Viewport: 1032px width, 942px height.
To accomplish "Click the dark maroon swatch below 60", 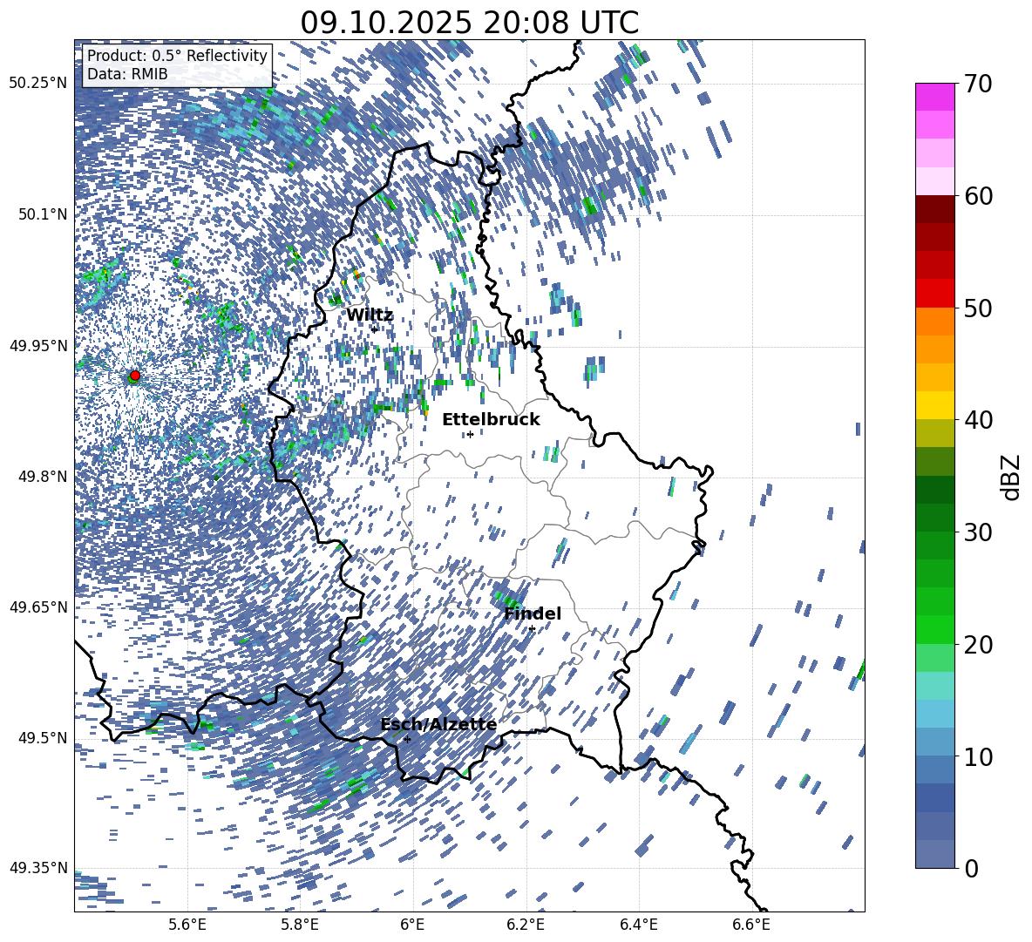I will point(934,210).
